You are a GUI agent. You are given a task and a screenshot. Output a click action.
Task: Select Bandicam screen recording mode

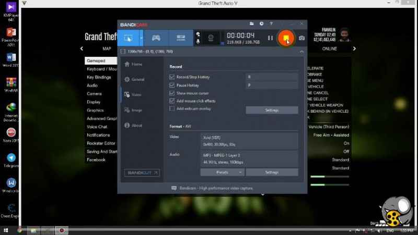(128, 38)
